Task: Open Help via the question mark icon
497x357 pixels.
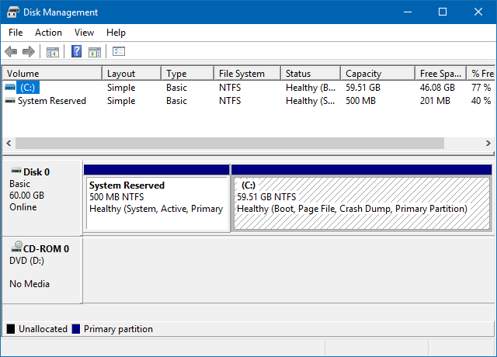Action: point(77,52)
